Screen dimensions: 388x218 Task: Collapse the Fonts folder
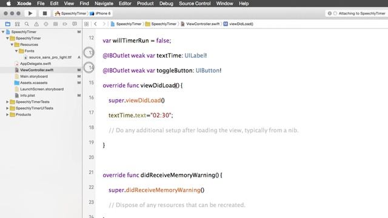coord(16,51)
